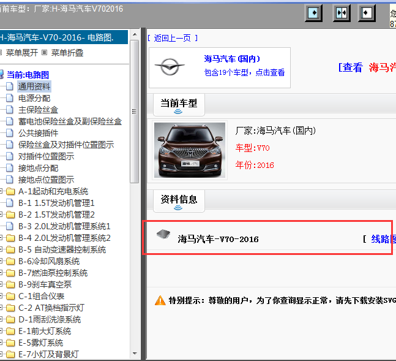Image resolution: width=396 pixels, height=361 pixels.
Task: Click the 当前车型 section tab
Action: pyautogui.click(x=179, y=105)
